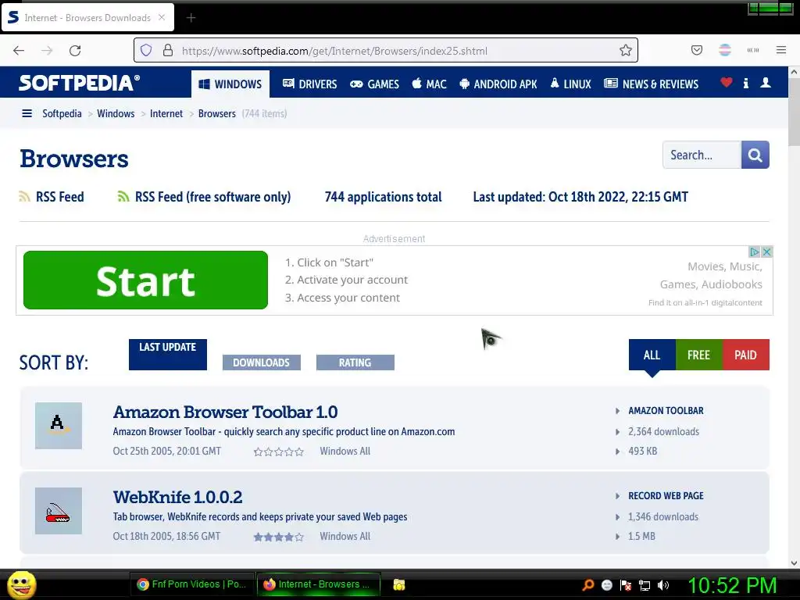Open the user account icon
This screenshot has height=600, width=800.
pyautogui.click(x=766, y=83)
